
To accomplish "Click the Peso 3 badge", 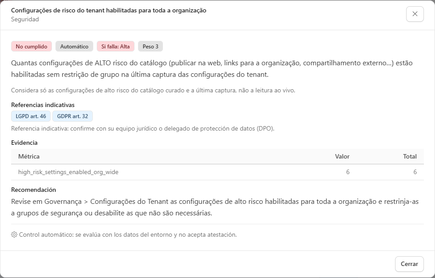I will coord(150,46).
